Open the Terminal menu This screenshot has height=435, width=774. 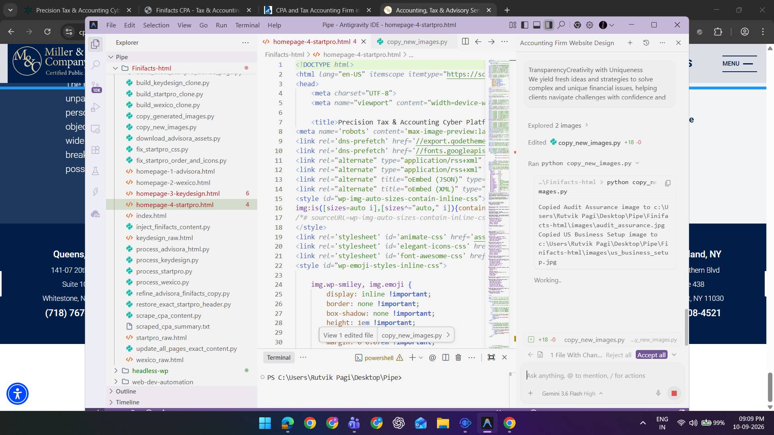[247, 25]
